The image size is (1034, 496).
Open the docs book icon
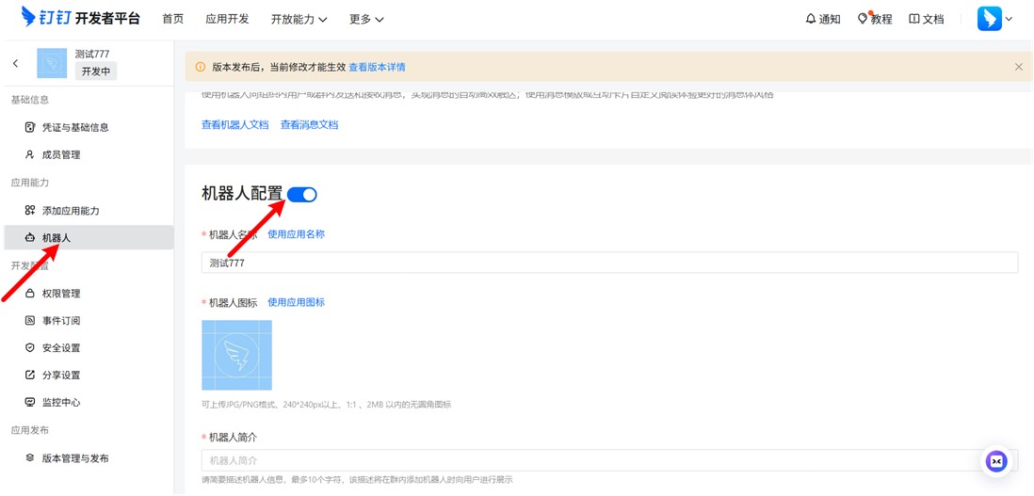coord(913,19)
